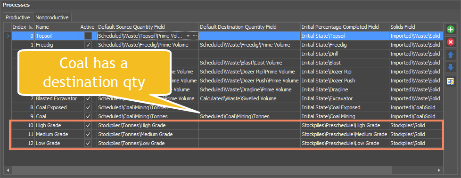This screenshot has height=178, width=461.
Task: Click the row indicator arrow beside Topsoil
Action: (8, 36)
